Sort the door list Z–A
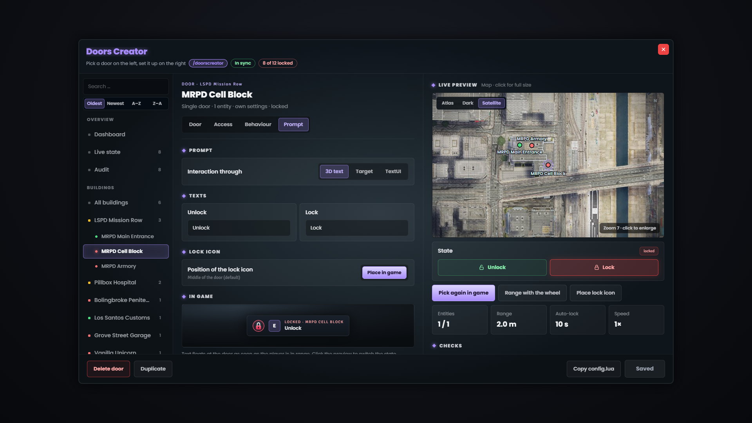 157,103
